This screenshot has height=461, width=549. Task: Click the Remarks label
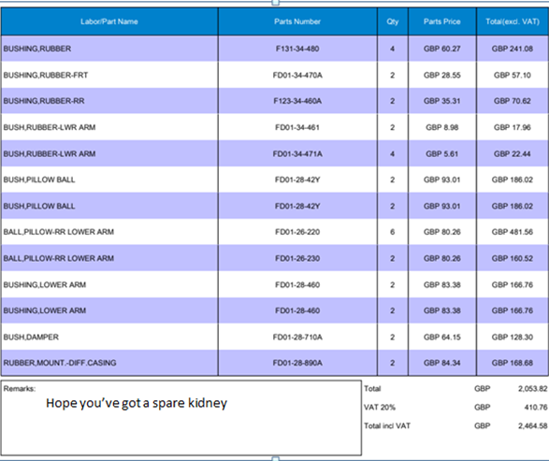pyautogui.click(x=20, y=389)
